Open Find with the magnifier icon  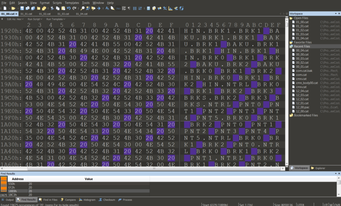coord(82,8)
